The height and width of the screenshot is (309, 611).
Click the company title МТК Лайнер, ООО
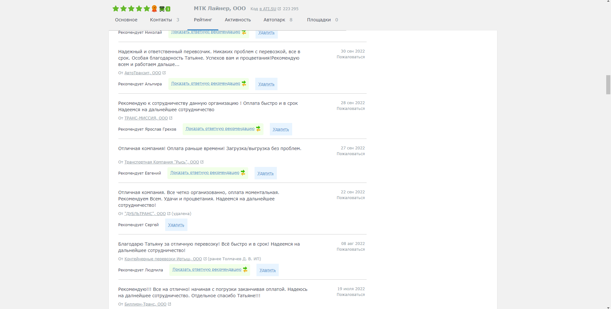point(220,8)
